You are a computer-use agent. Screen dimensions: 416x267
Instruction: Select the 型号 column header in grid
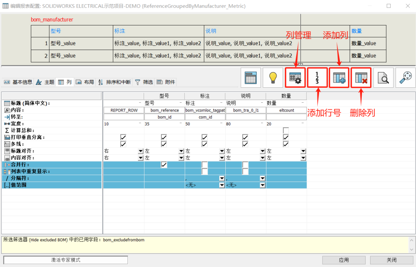164,96
